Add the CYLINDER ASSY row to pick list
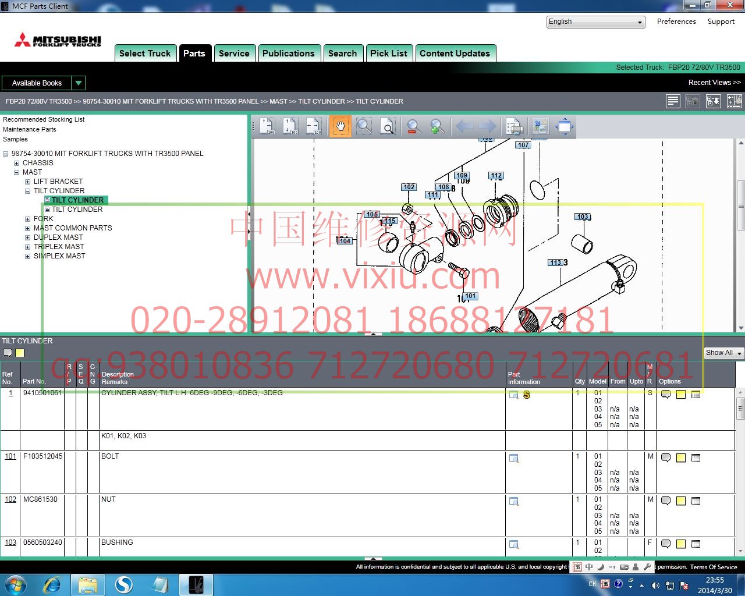The image size is (745, 596). (x=696, y=395)
